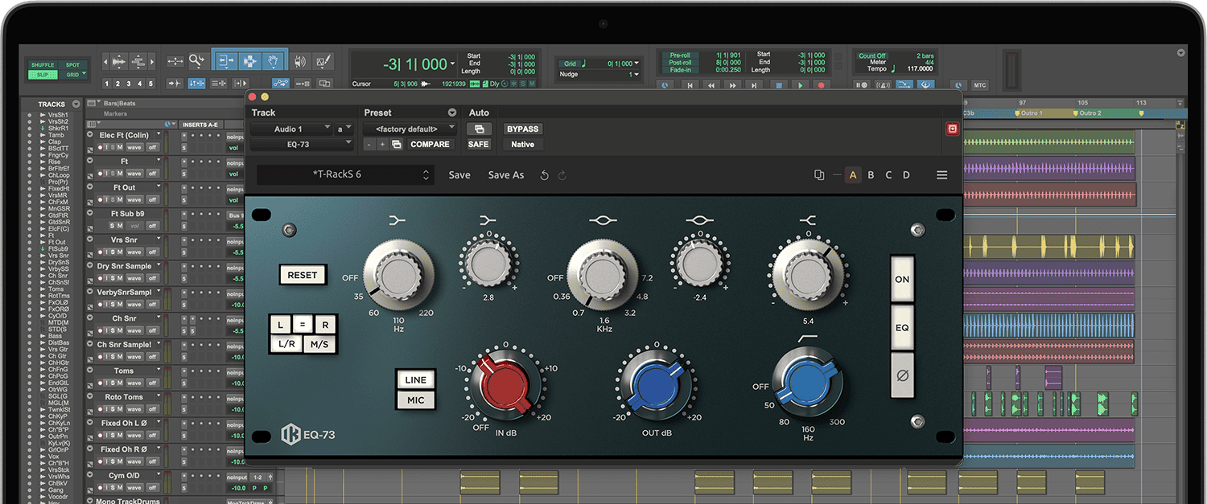Select the Grabber hand tool
The image size is (1207, 504).
[x=274, y=61]
